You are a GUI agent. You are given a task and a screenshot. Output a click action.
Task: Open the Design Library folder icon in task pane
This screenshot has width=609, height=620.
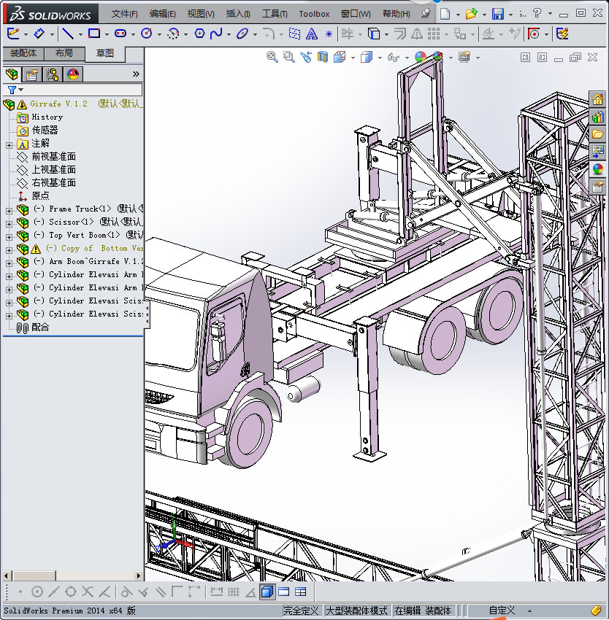(x=598, y=134)
